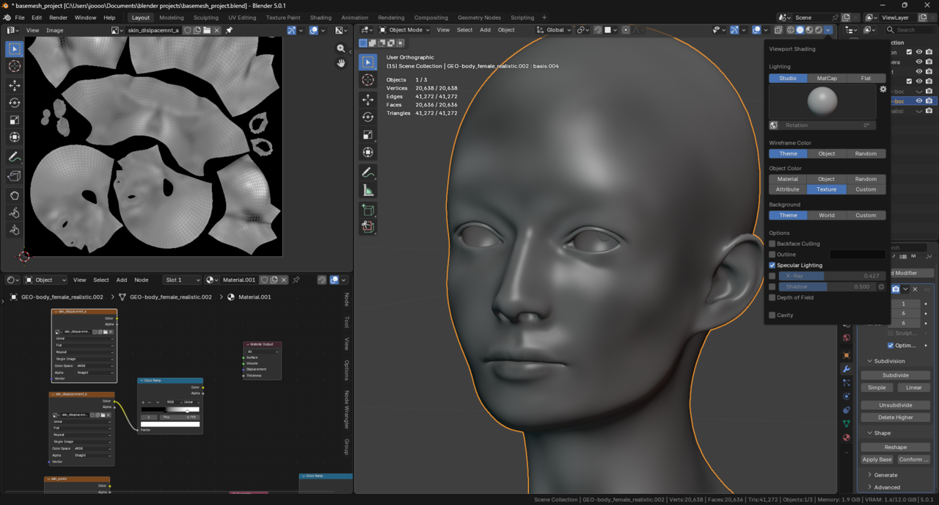Switch to material preview shading
The height and width of the screenshot is (505, 939).
(x=809, y=30)
